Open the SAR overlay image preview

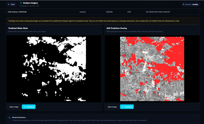point(152,69)
